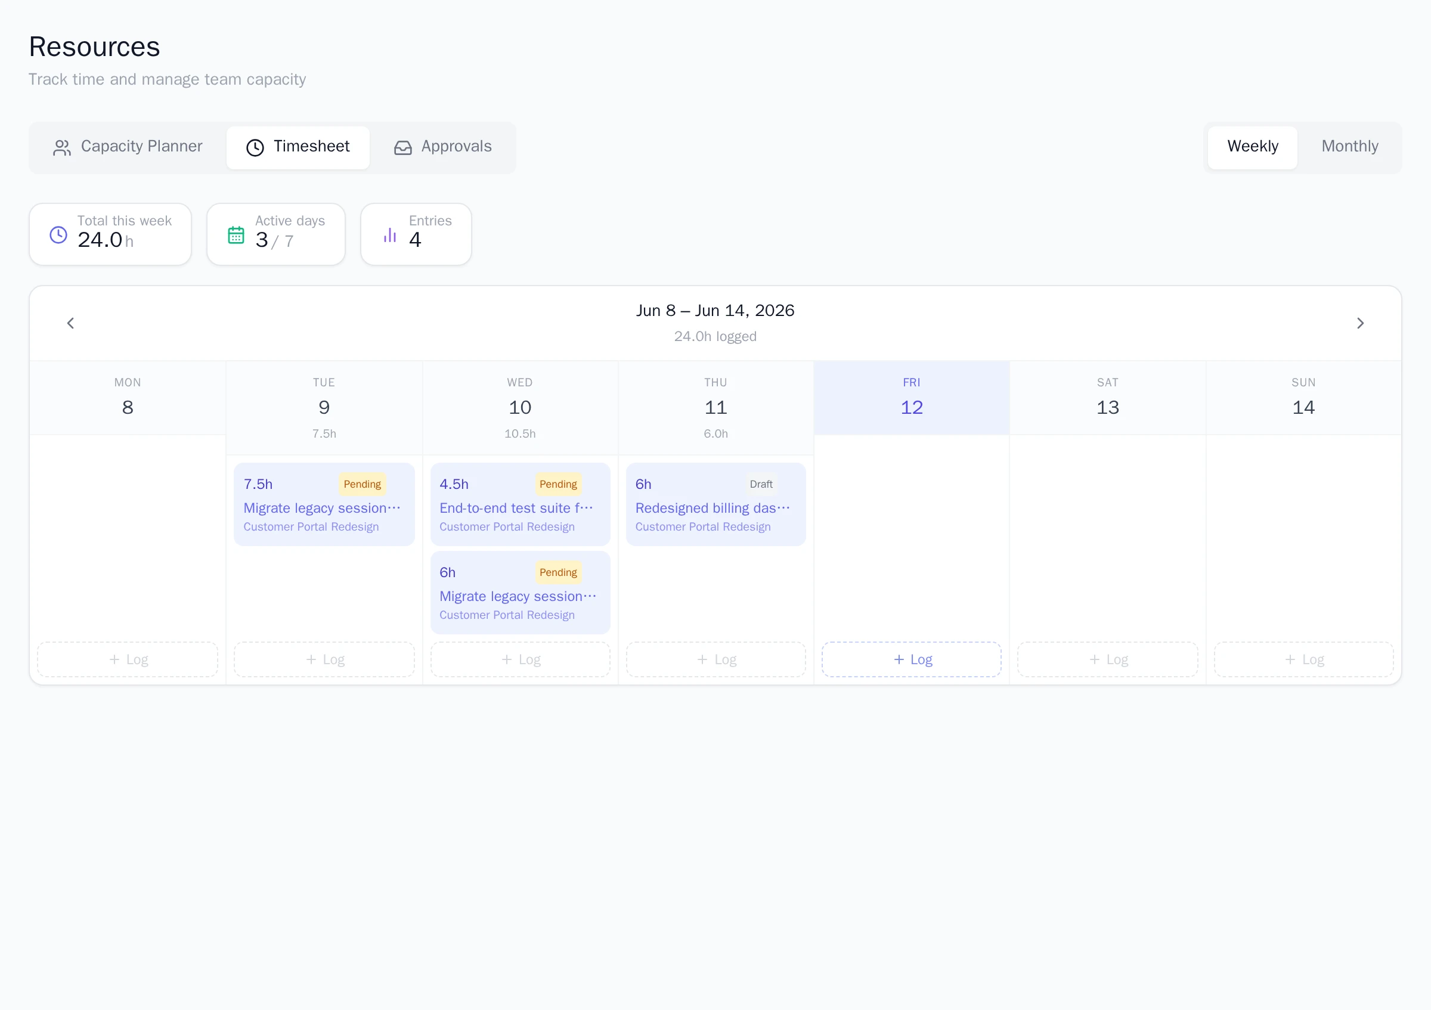Click the Entries 4 card
This screenshot has width=1431, height=1010.
416,234
